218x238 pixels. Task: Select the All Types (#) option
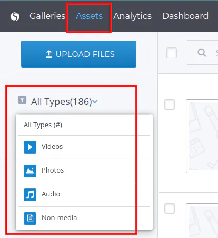(x=84, y=125)
